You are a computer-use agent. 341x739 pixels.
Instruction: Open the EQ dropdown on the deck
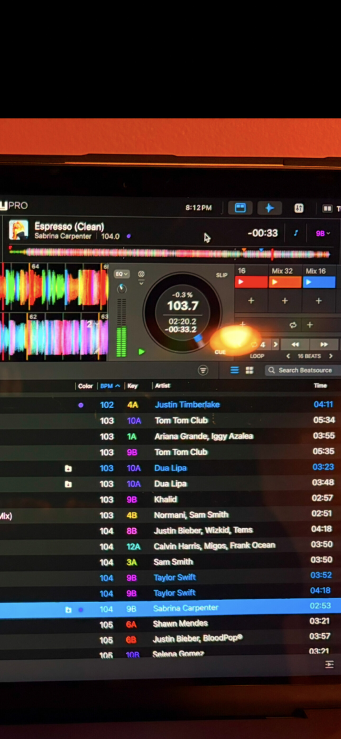[x=121, y=274]
